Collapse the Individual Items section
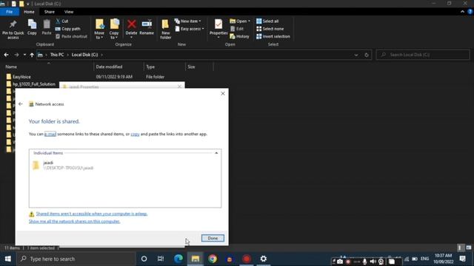 tap(216, 153)
